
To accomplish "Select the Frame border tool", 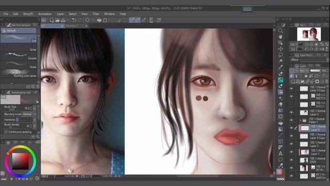I will (280, 141).
